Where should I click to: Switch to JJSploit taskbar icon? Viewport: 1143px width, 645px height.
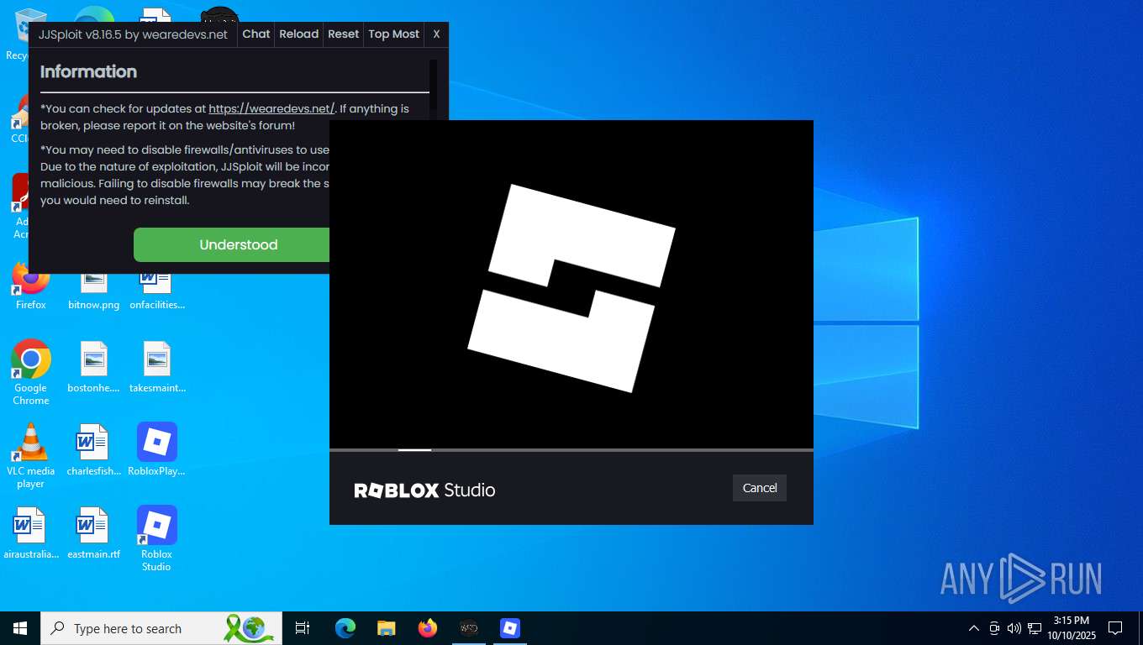coord(469,628)
